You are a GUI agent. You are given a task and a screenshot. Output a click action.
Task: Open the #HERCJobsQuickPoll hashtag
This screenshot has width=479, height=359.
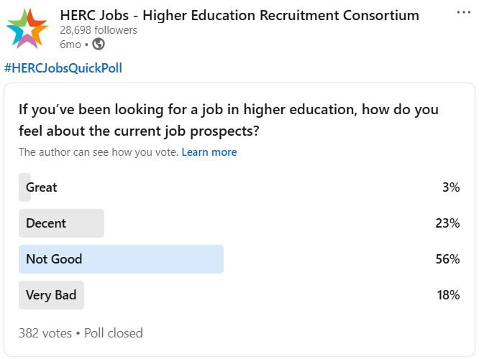[x=63, y=68]
